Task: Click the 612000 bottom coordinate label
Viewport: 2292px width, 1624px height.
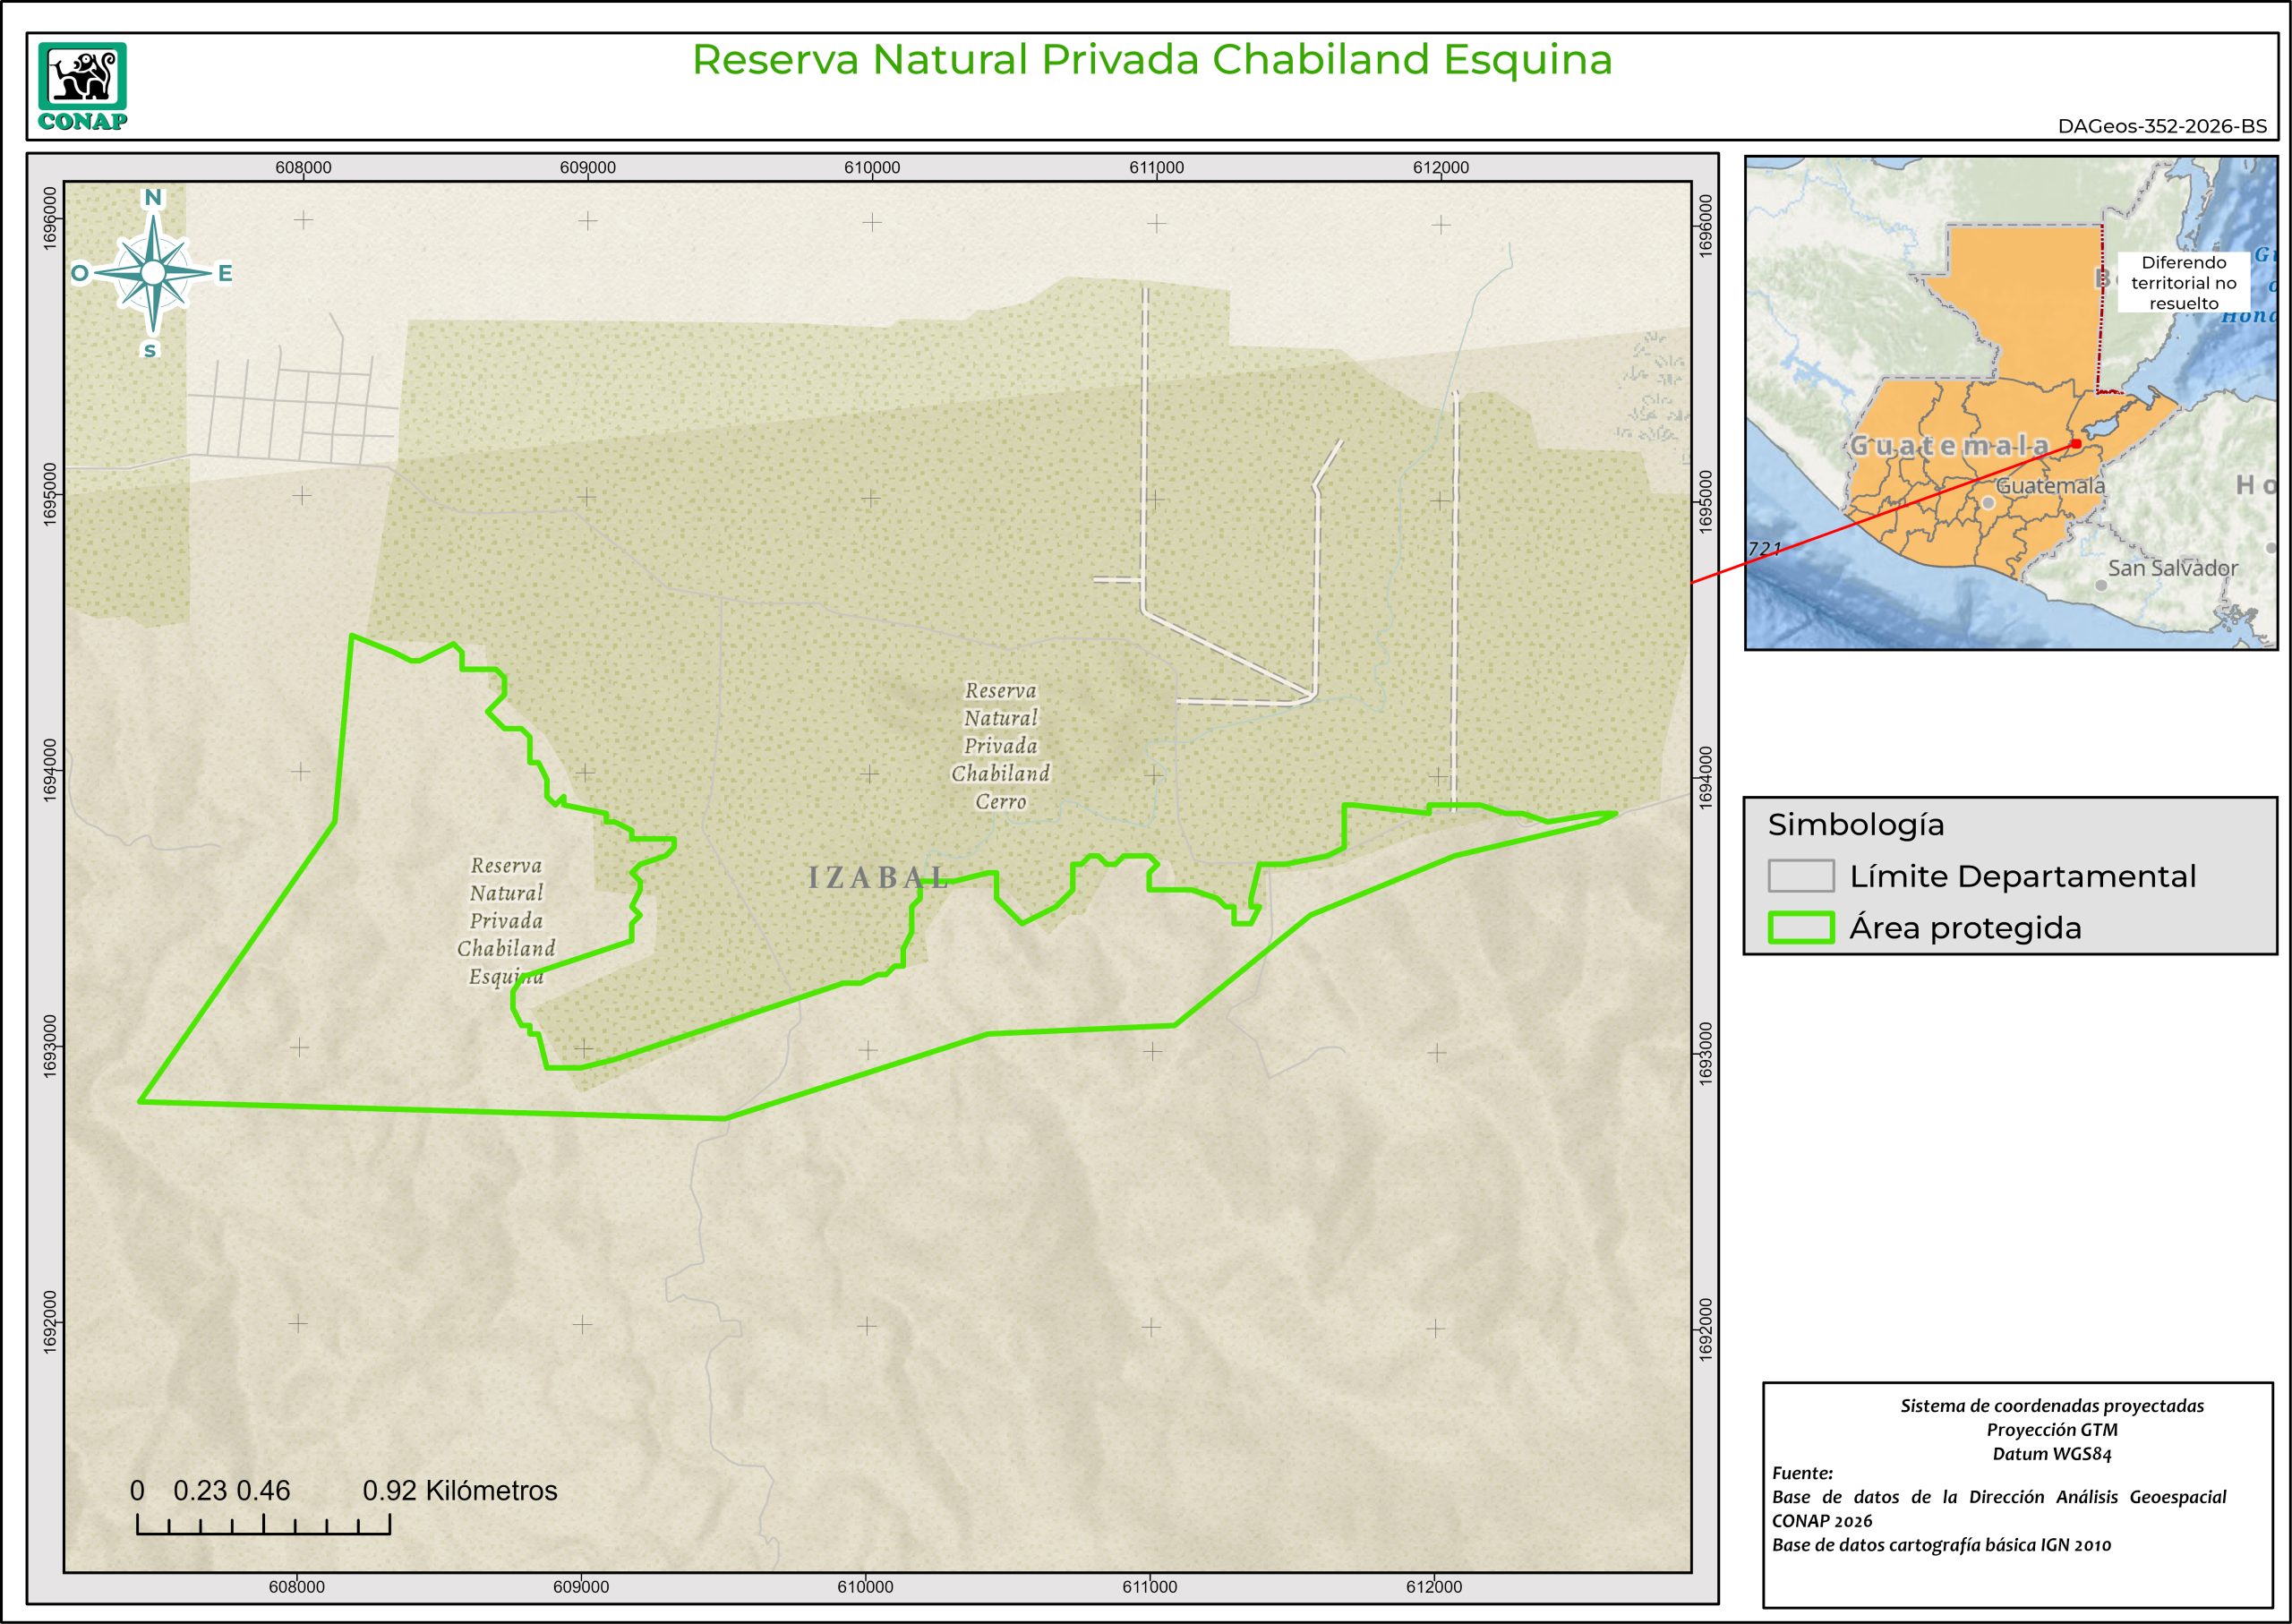Action: [x=1433, y=1587]
